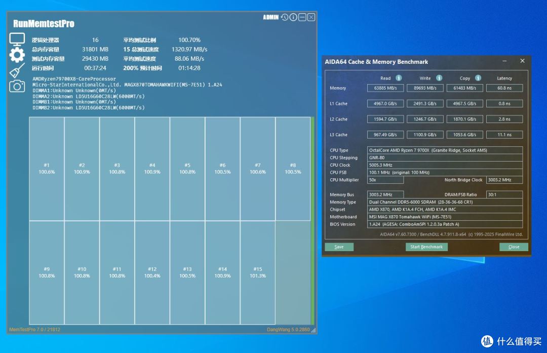
Task: Select memory test block #15 at 101.3%
Action: 258,272
